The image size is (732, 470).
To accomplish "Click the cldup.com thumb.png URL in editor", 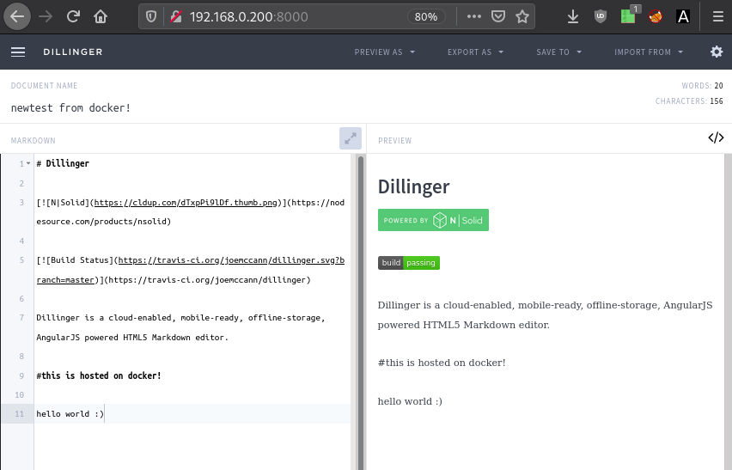I will pyautogui.click(x=186, y=203).
